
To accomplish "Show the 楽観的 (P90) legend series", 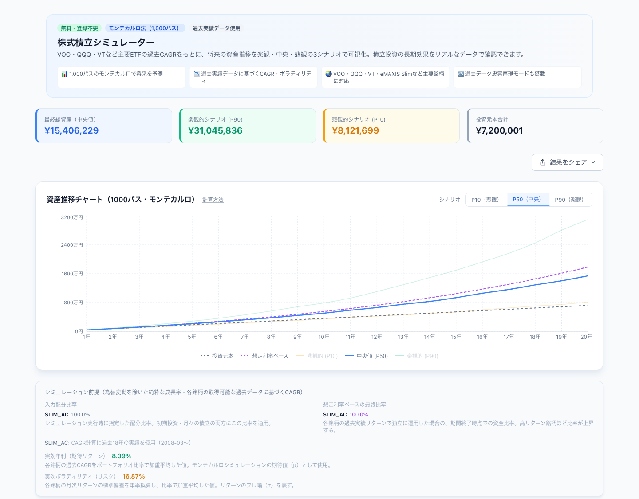I will click(x=417, y=356).
